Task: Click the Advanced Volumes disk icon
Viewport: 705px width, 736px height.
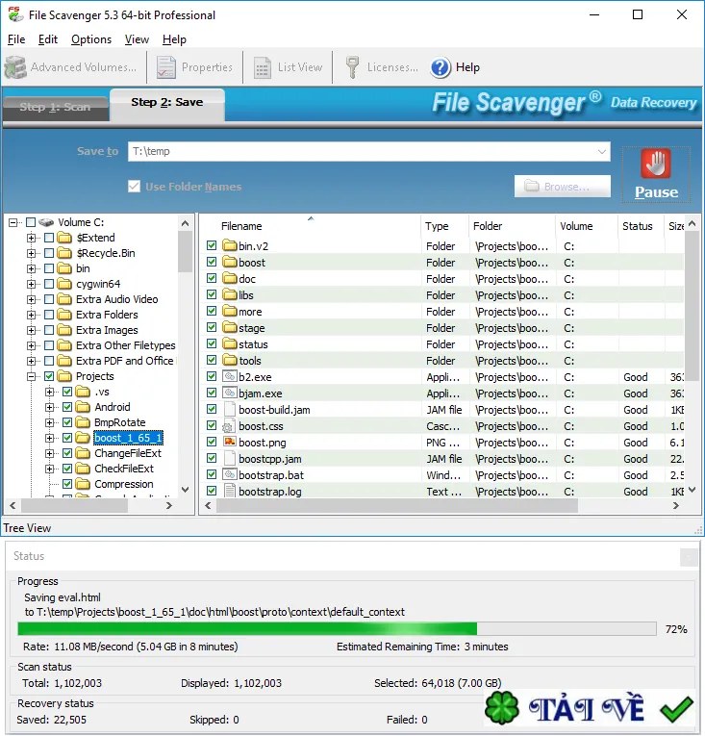Action: [15, 67]
